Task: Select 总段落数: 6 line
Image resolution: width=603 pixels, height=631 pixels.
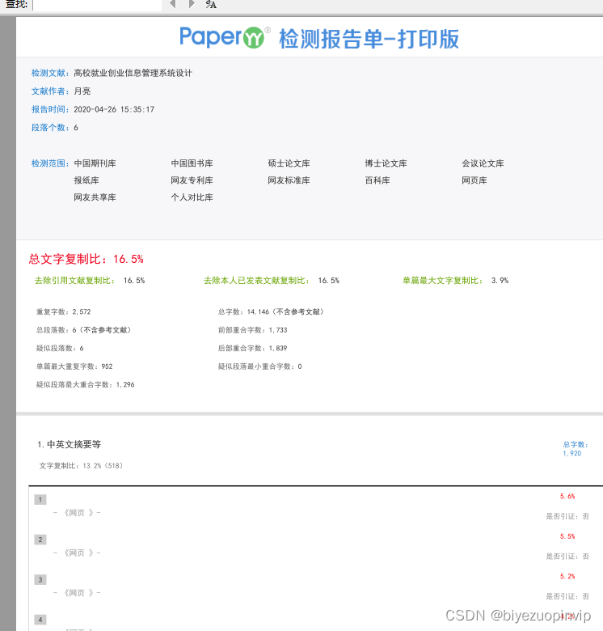Action: [83, 330]
